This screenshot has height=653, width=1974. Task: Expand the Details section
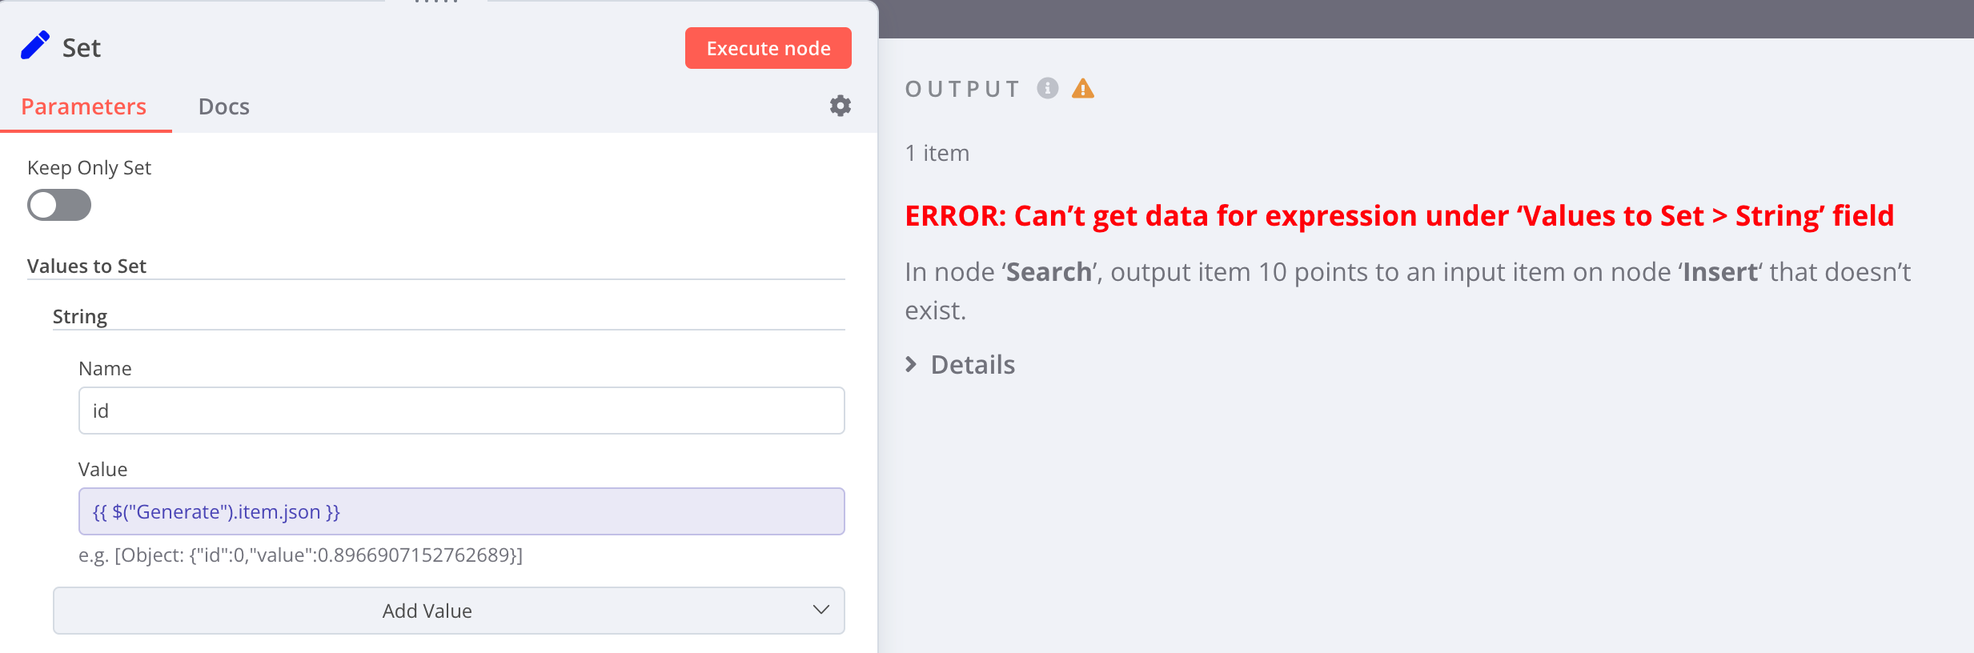tap(971, 365)
